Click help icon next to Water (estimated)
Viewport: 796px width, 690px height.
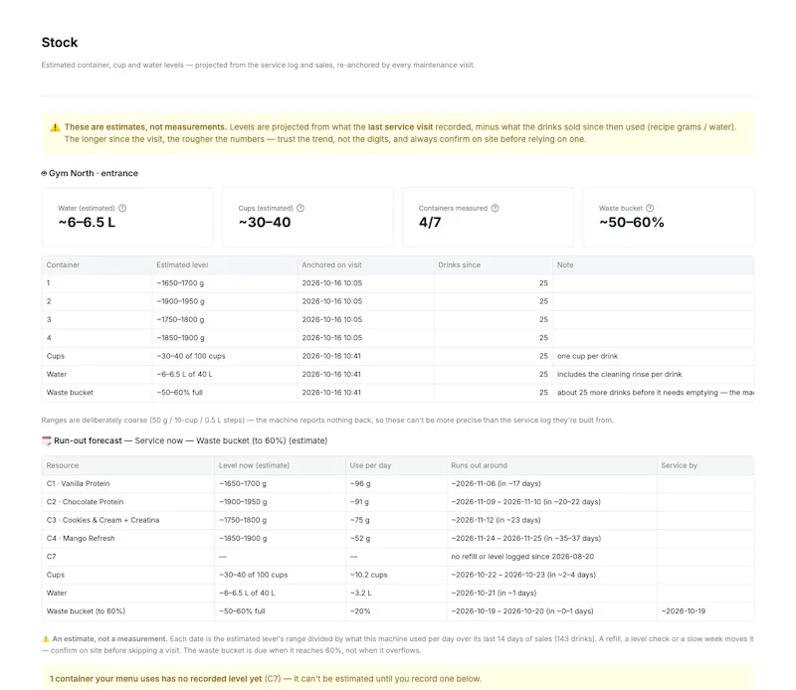tap(122, 208)
